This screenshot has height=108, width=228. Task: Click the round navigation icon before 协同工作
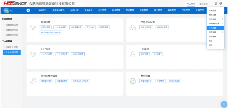[28, 10]
